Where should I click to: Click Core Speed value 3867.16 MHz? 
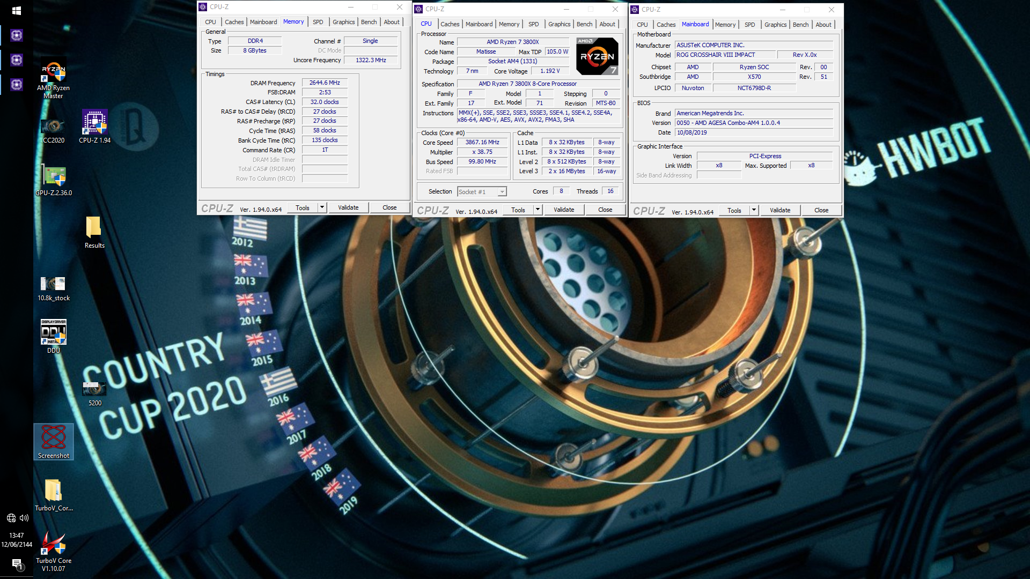(x=482, y=143)
